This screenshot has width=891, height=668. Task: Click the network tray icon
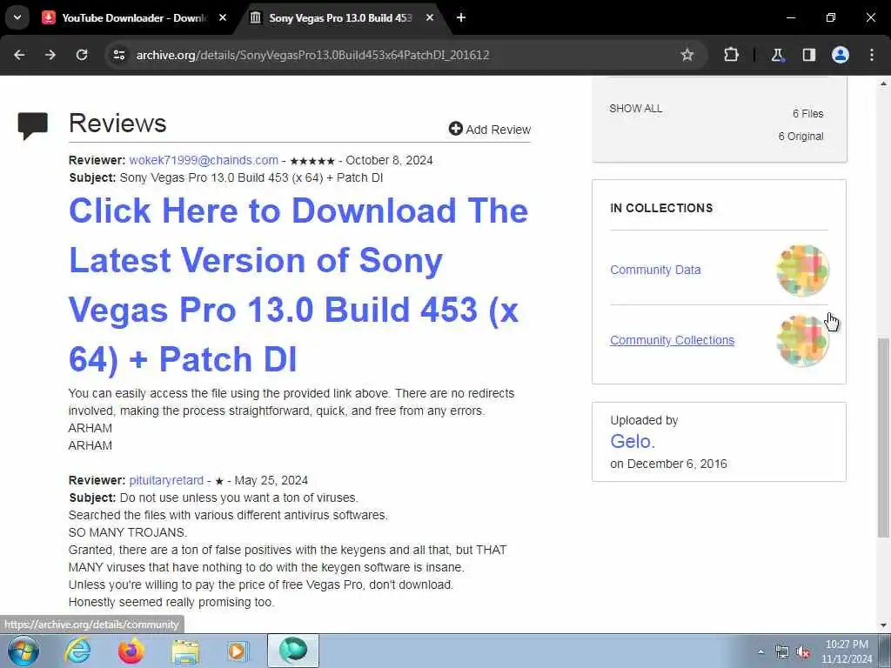(782, 652)
